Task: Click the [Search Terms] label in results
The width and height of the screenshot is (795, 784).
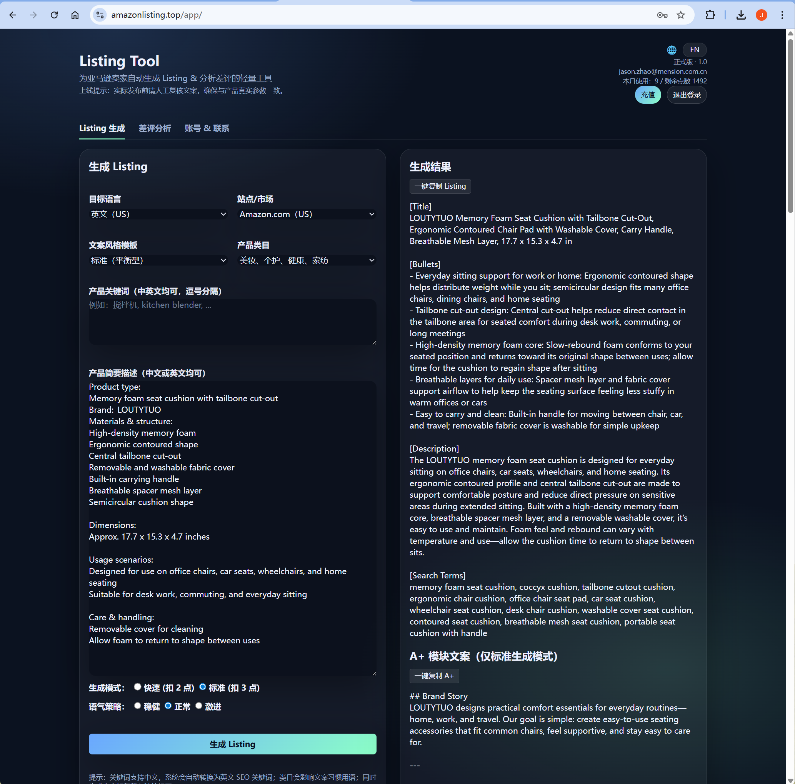Action: (437, 576)
